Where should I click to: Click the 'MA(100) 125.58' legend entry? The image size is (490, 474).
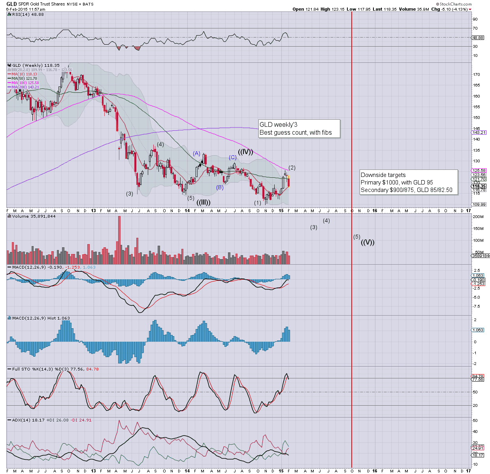pyautogui.click(x=25, y=83)
